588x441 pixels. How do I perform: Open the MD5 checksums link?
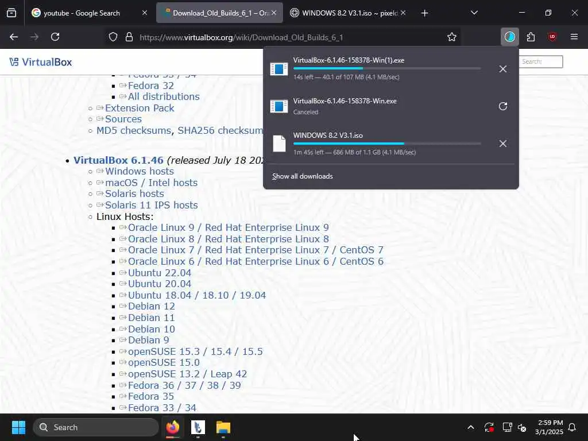coord(133,130)
